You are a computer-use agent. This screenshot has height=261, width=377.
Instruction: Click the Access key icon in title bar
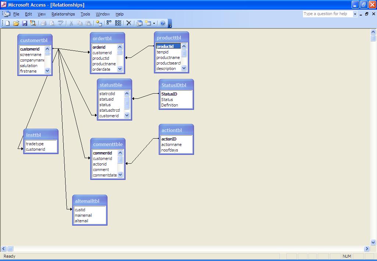click(x=4, y=4)
